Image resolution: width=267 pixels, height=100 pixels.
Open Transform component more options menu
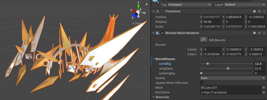pos(264,11)
